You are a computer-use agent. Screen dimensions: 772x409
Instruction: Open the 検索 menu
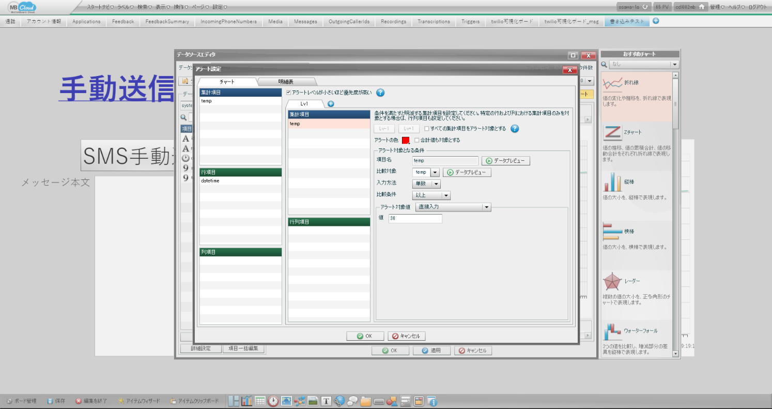pos(145,7)
